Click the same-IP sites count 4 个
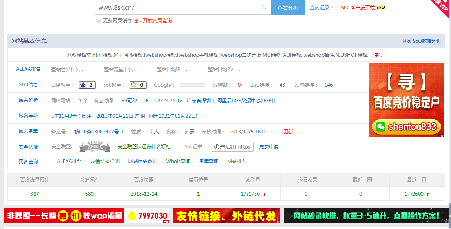Image resolution: width=451 pixels, height=229 pixels. tap(83, 100)
